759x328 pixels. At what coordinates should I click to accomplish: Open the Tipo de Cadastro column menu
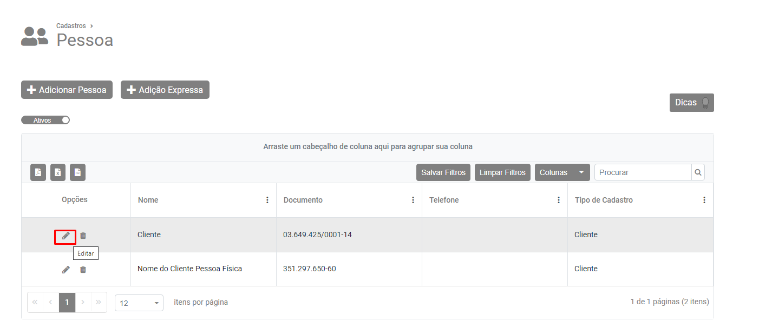[704, 200]
